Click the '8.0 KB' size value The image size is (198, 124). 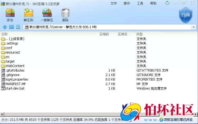coord(110,79)
